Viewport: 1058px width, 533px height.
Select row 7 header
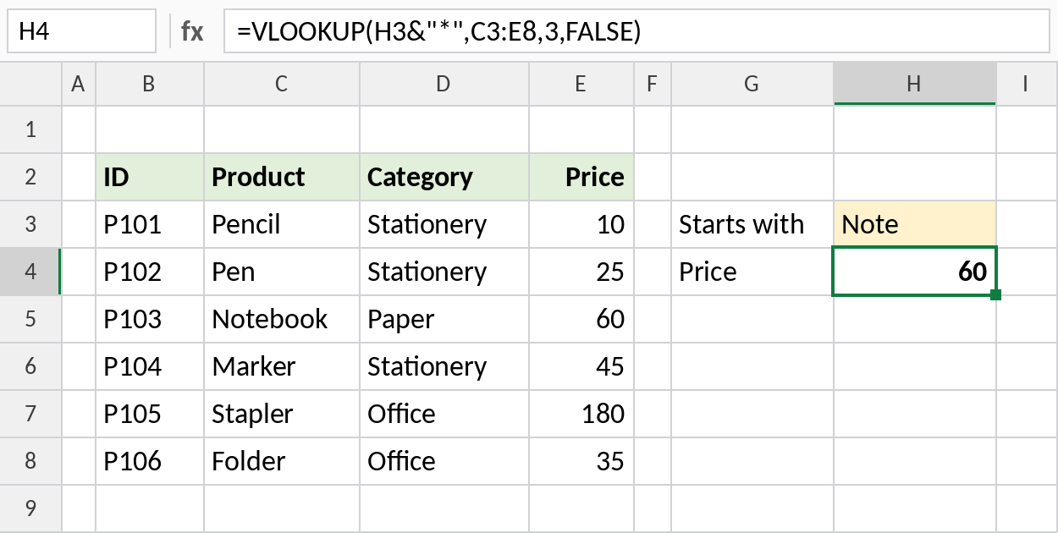tap(31, 414)
